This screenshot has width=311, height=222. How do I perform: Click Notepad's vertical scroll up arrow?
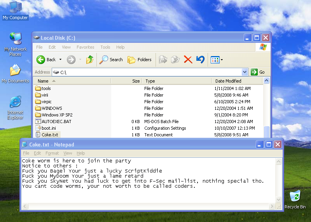[x=278, y=161]
